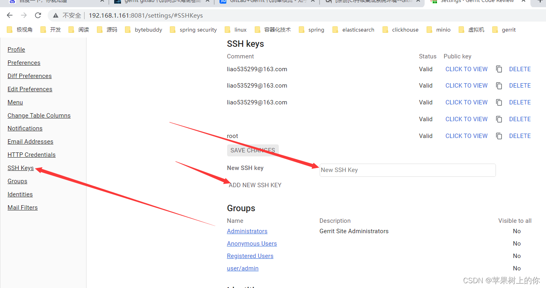546x288 pixels.
Task: Open the elasticsearch bookmark folder
Action: 354,30
